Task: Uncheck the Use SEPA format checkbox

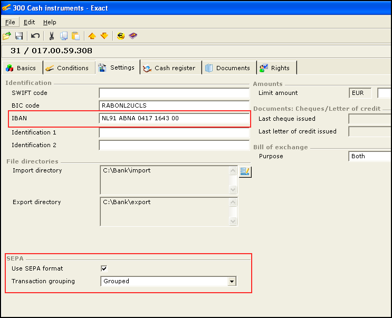Action: tap(104, 268)
